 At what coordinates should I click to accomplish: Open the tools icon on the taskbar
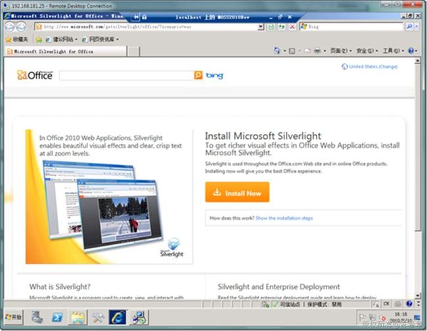[98, 317]
